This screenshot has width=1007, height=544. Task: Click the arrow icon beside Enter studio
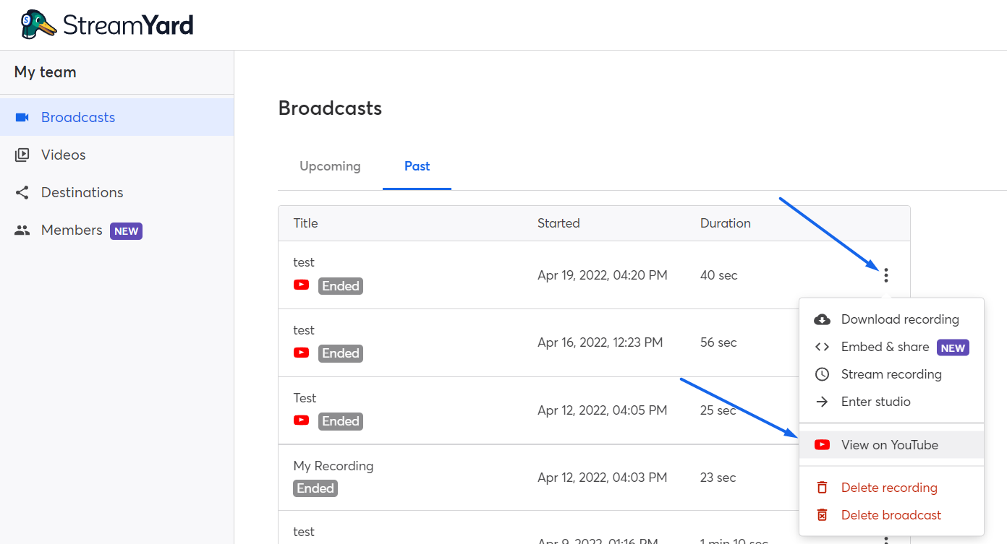(822, 402)
